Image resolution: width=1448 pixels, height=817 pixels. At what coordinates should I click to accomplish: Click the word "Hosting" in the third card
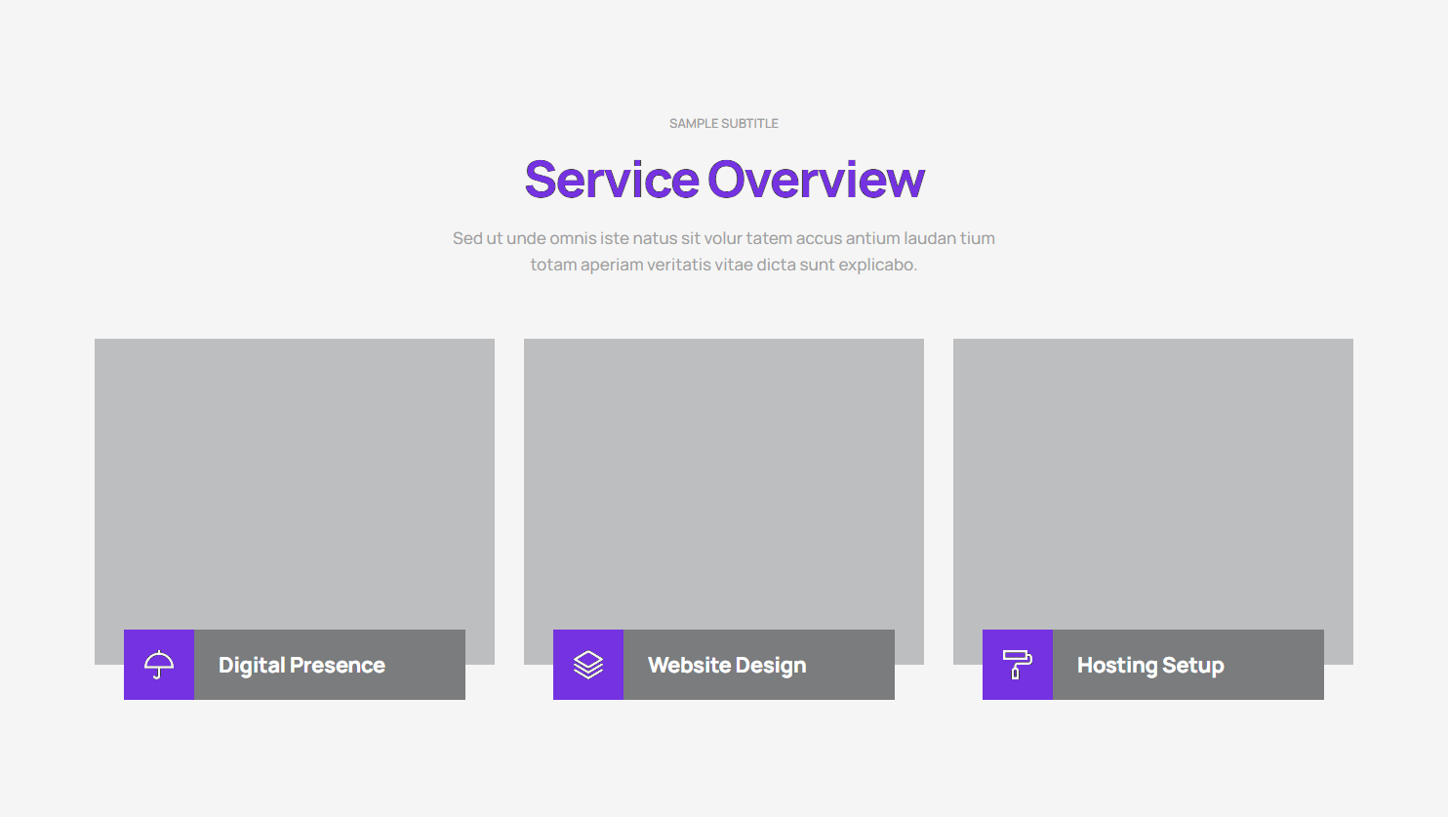click(1117, 665)
